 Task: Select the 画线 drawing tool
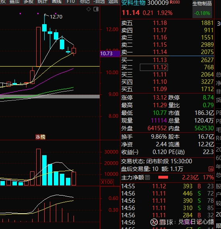pyautogui.click(x=57, y=2)
